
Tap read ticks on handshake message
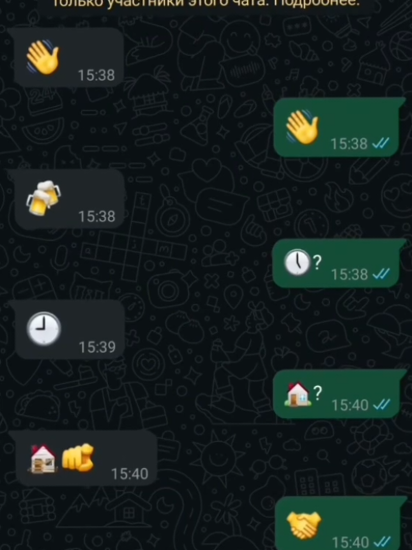[381, 542]
